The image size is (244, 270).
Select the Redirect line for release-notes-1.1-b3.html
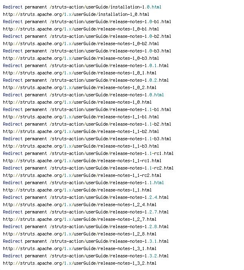[x=87, y=139]
